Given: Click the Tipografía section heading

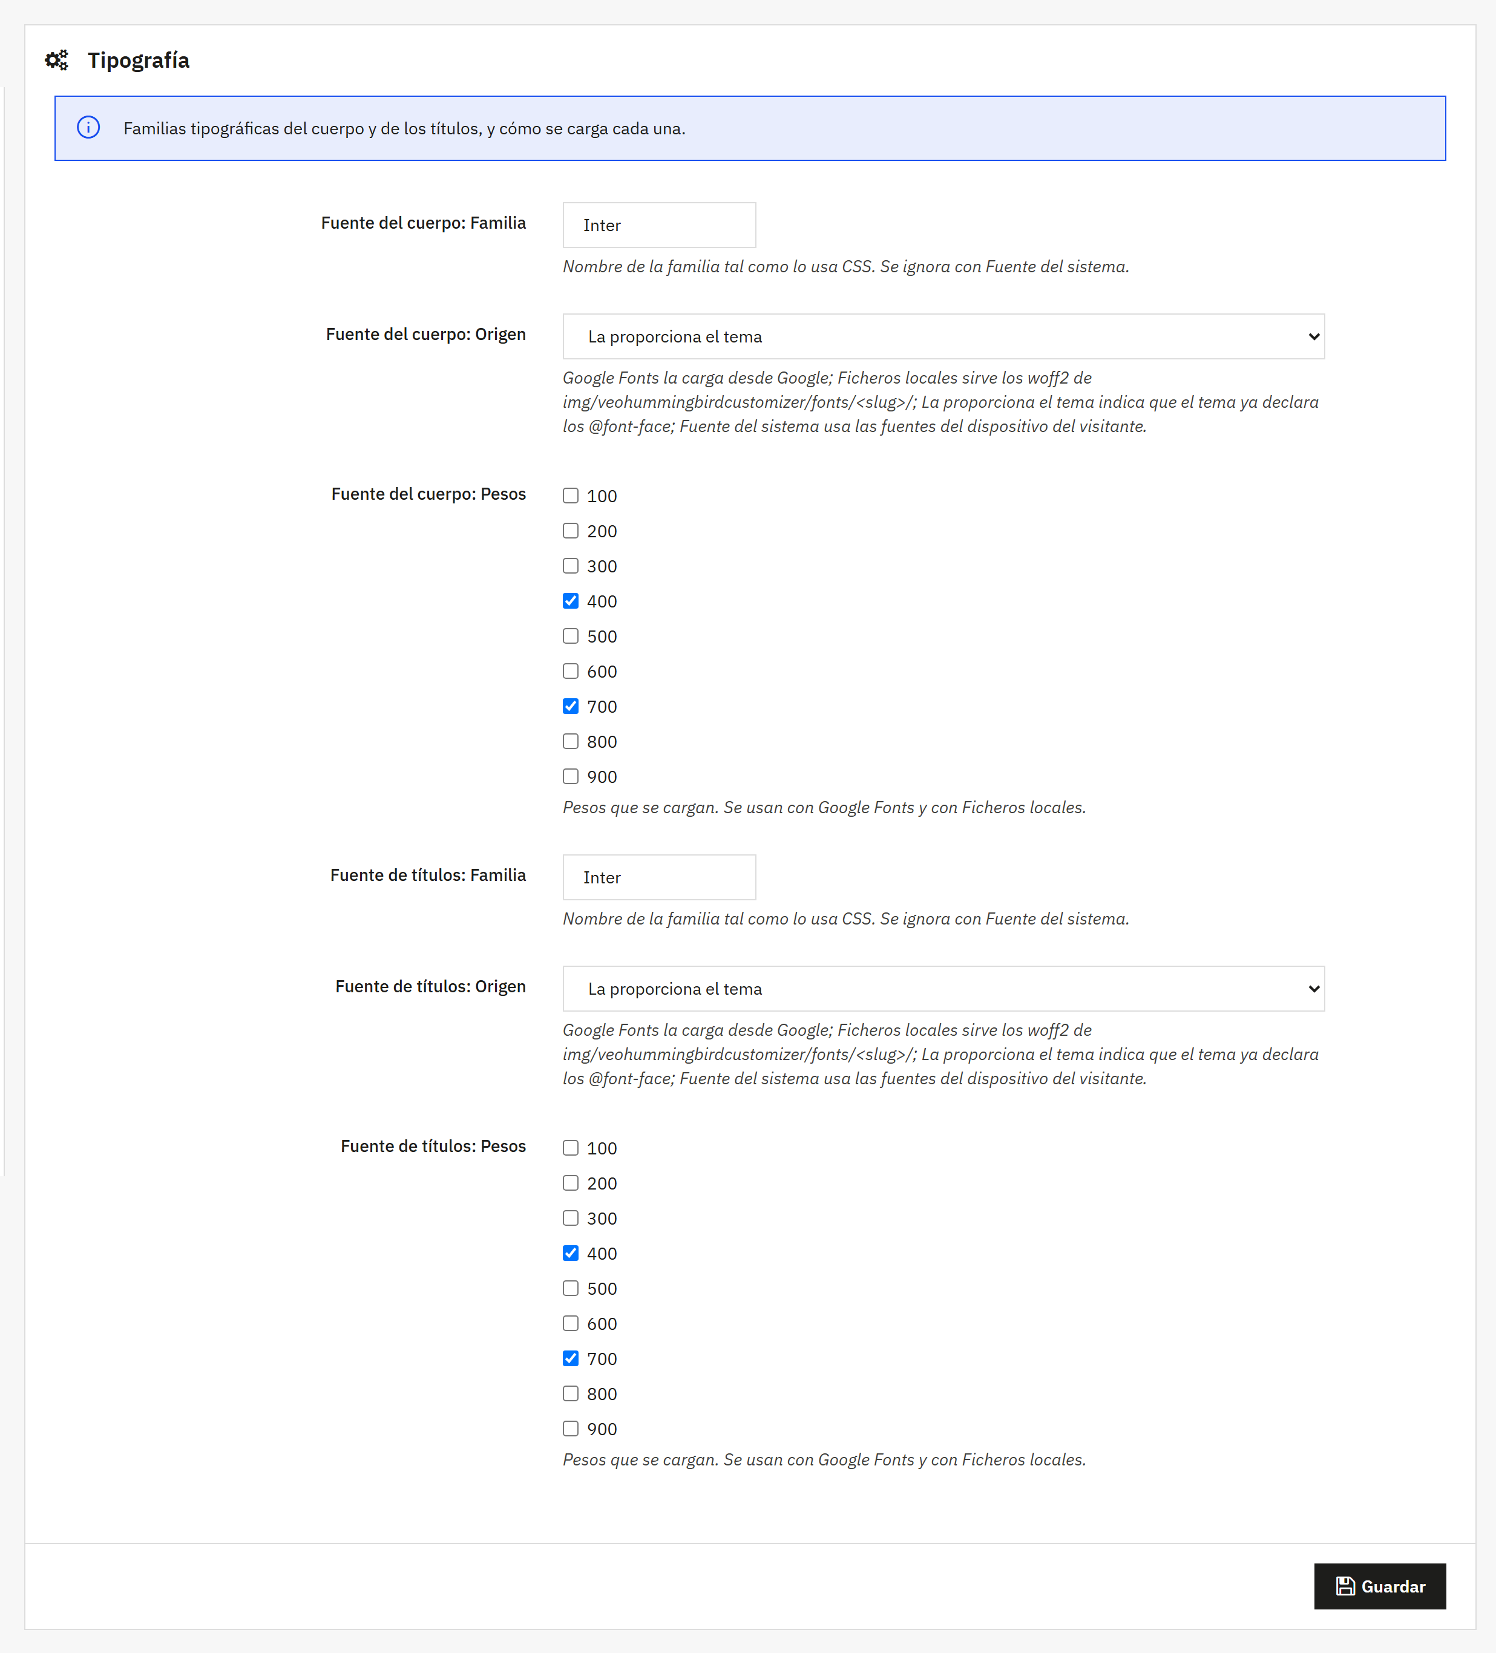Looking at the screenshot, I should [139, 61].
